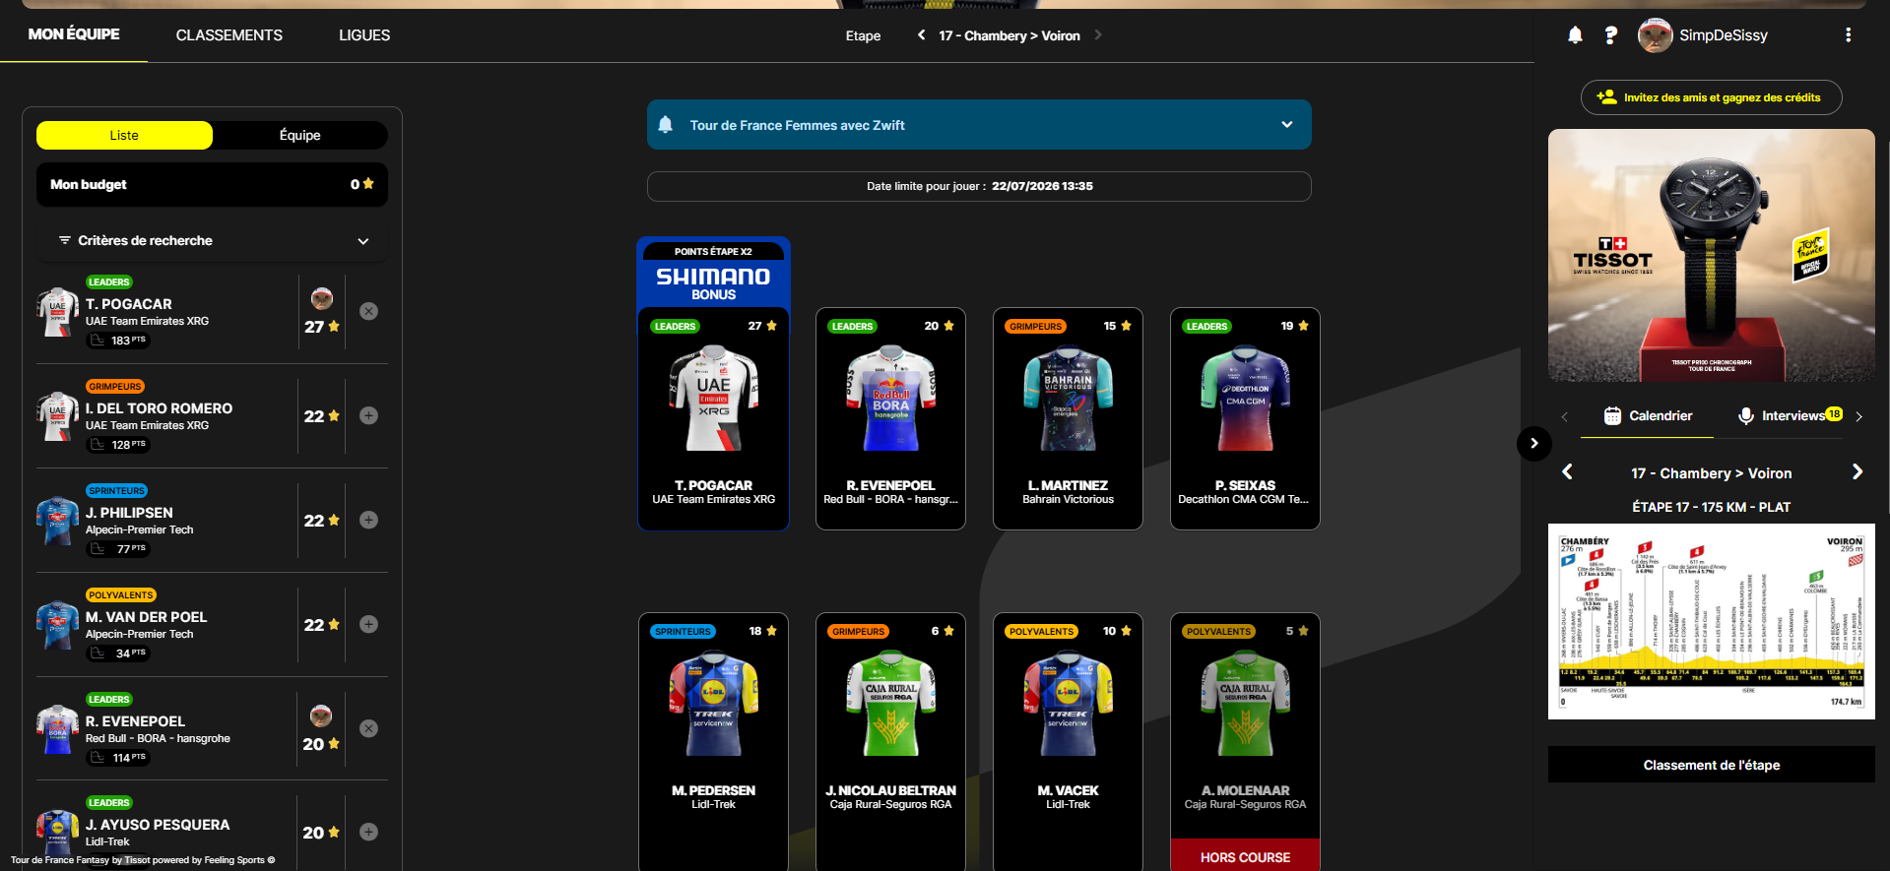Image resolution: width=1890 pixels, height=871 pixels.
Task: Switch to Équipe view
Action: click(x=300, y=136)
